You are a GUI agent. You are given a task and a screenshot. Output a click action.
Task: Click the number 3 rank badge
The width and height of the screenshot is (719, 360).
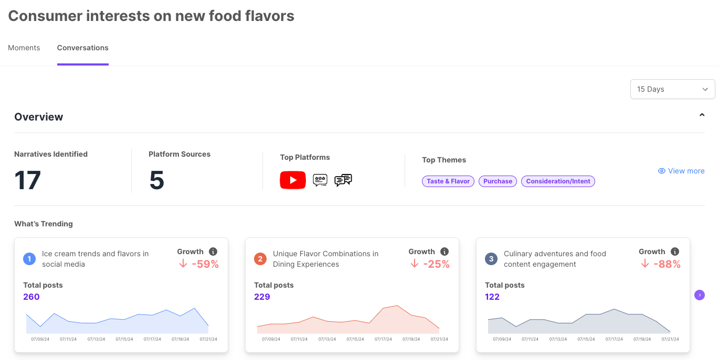(491, 259)
